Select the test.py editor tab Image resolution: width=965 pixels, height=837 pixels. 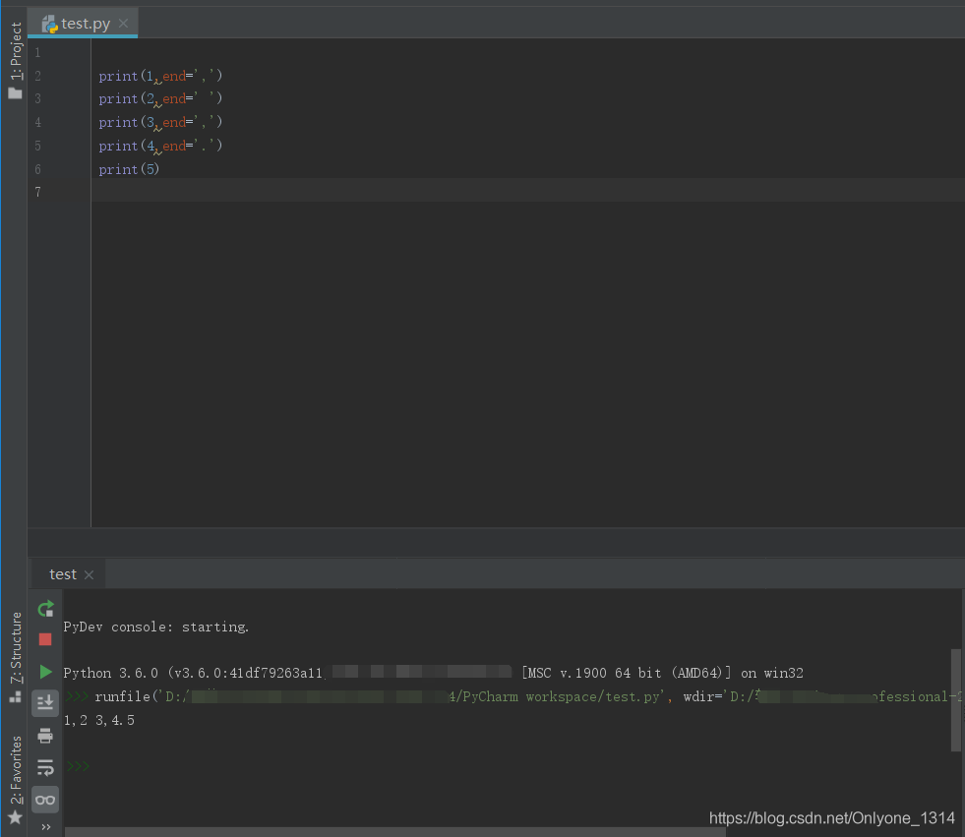pos(85,24)
